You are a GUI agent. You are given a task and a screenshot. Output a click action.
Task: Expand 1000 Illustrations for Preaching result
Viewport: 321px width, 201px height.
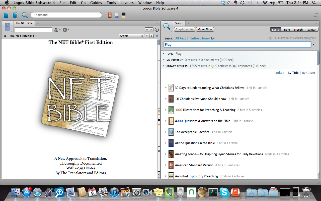(166, 110)
